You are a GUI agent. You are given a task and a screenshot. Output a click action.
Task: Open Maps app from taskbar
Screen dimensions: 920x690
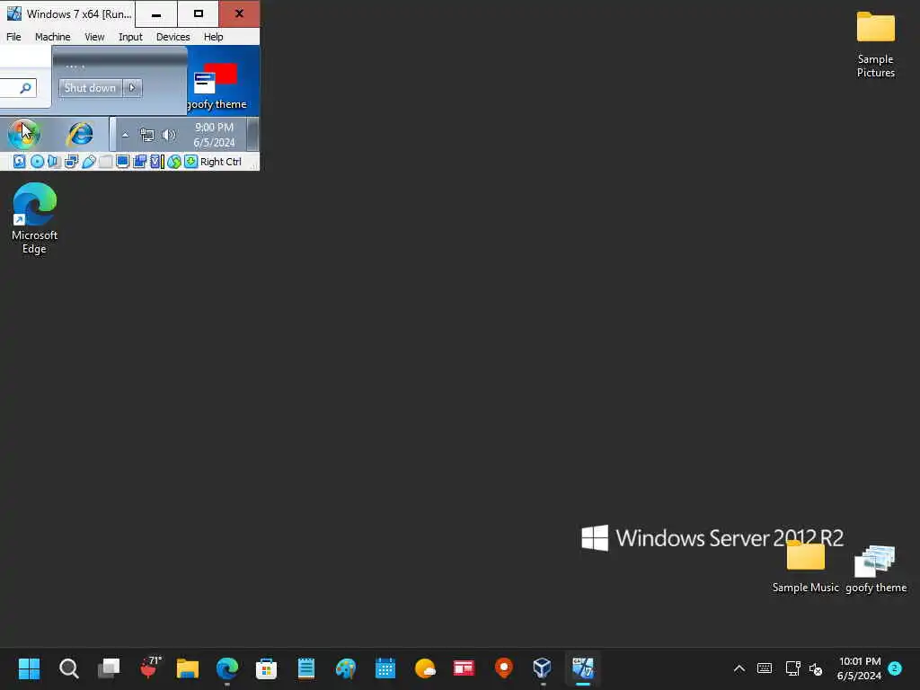503,668
